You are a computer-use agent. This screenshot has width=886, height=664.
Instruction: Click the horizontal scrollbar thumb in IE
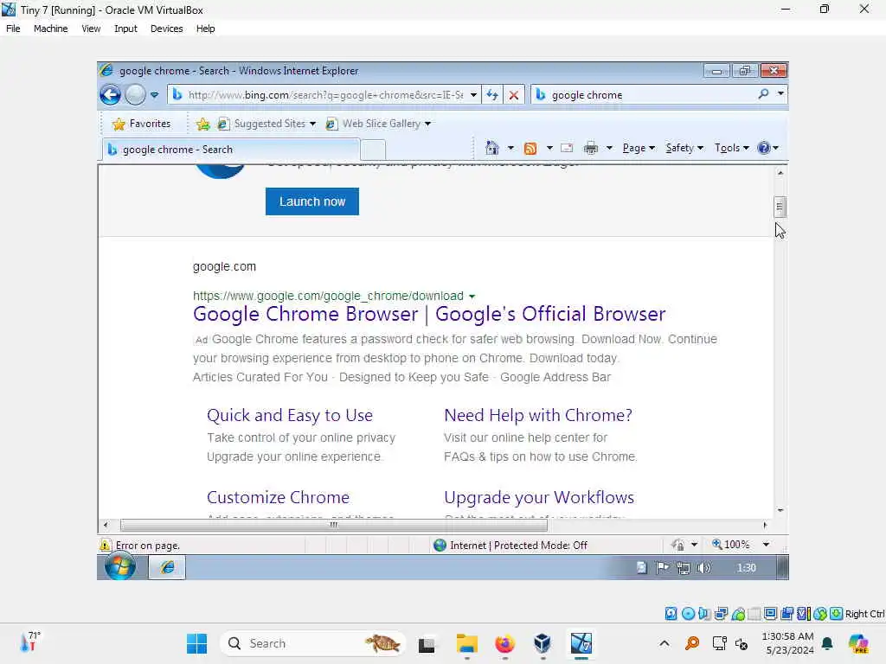[x=334, y=525]
